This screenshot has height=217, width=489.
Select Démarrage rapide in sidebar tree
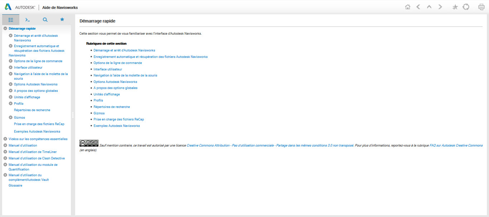pyautogui.click(x=22, y=28)
